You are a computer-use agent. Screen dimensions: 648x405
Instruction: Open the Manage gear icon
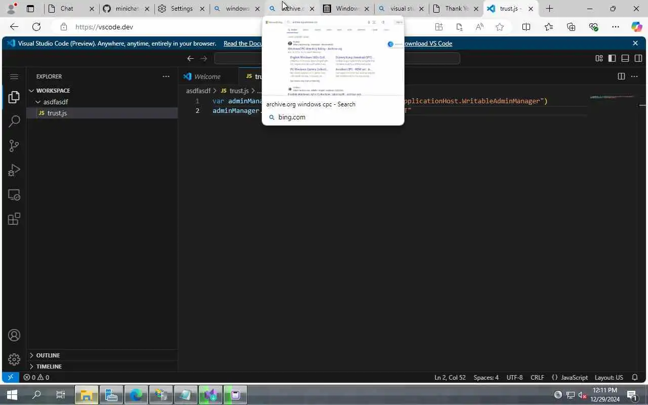(x=14, y=359)
